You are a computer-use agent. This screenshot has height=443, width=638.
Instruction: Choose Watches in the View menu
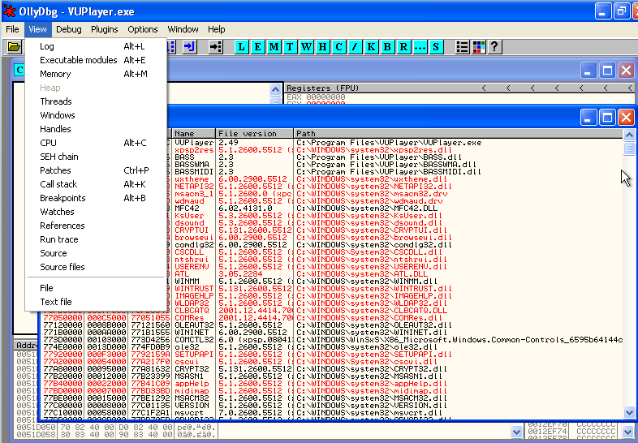click(x=96, y=213)
